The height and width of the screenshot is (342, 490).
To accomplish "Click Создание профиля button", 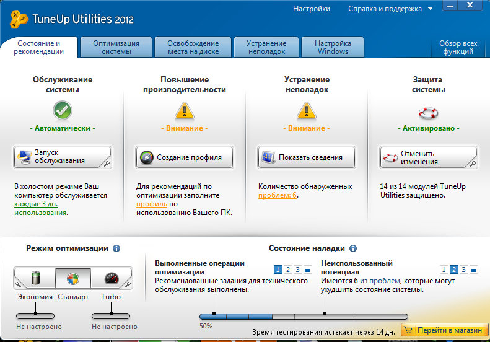I will (x=185, y=157).
